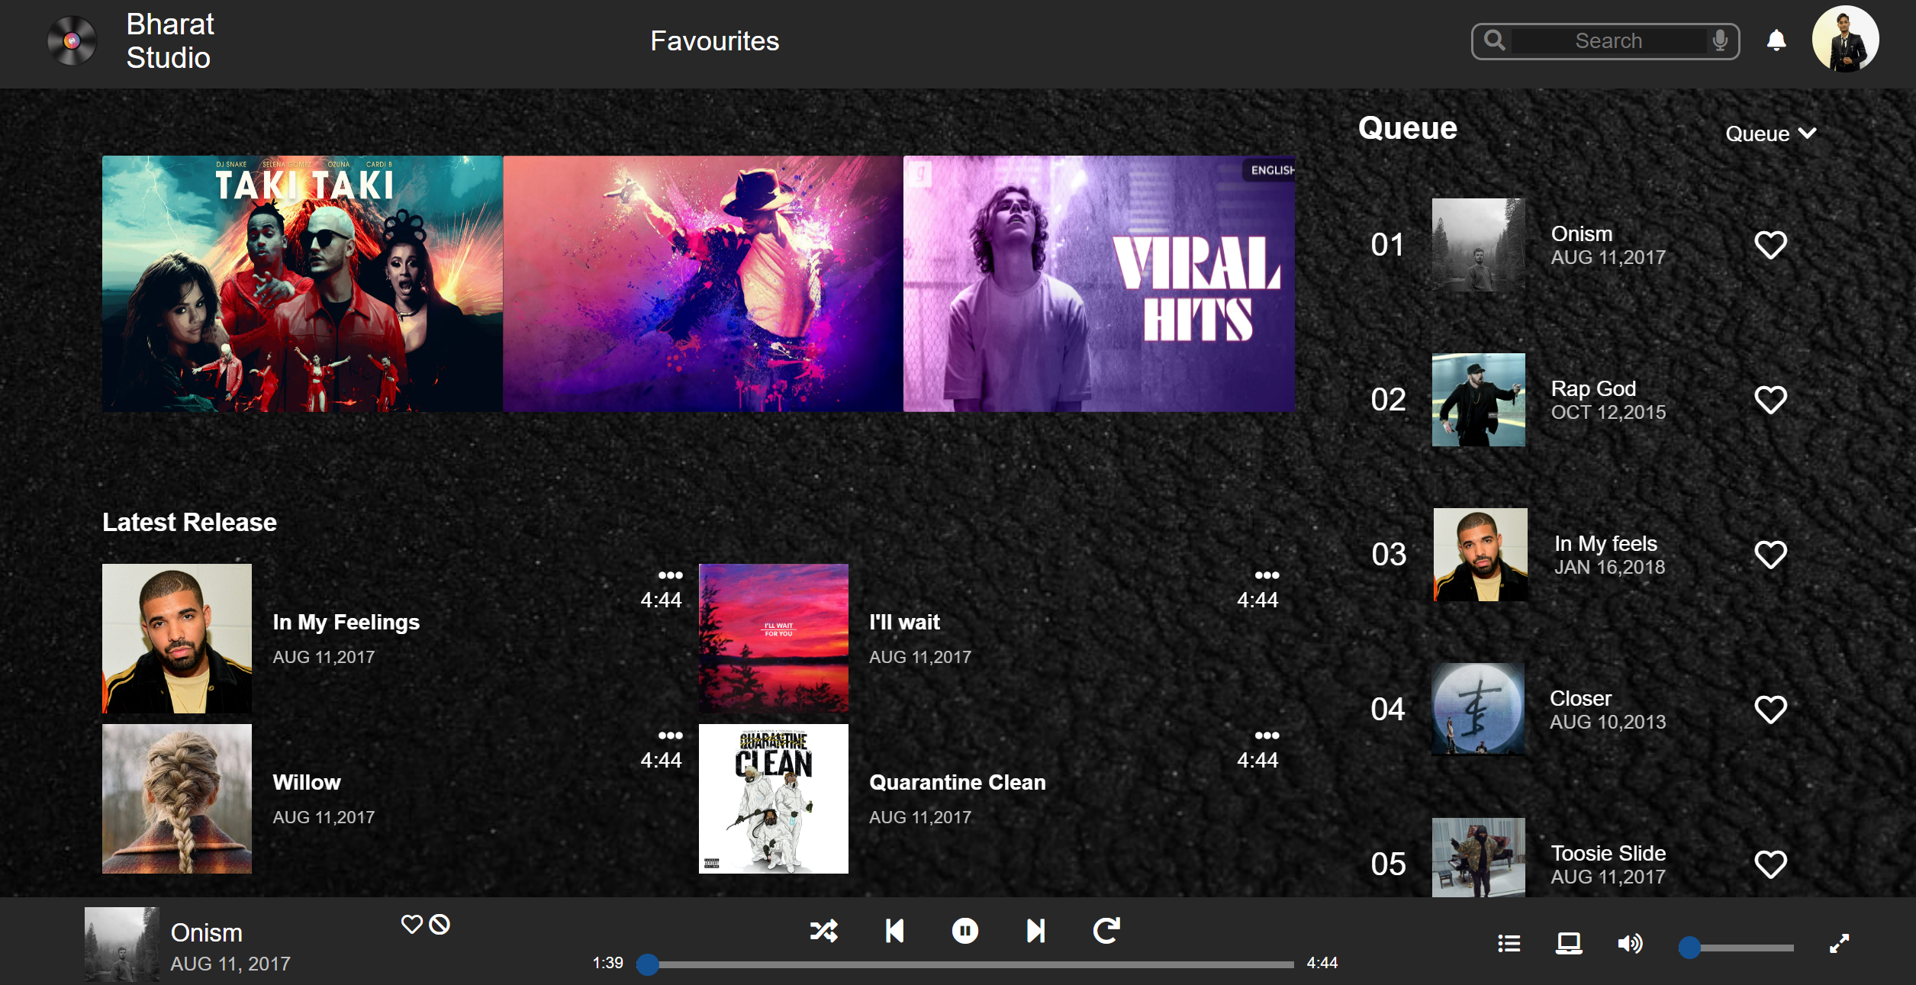This screenshot has height=985, width=1916.
Task: Click the block icon next to Onism in player bar
Action: point(440,924)
